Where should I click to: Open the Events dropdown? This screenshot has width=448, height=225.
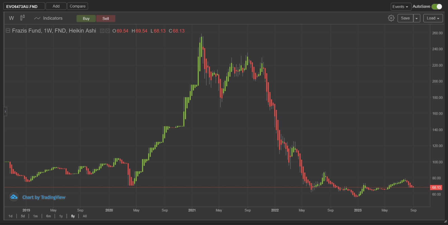click(400, 6)
